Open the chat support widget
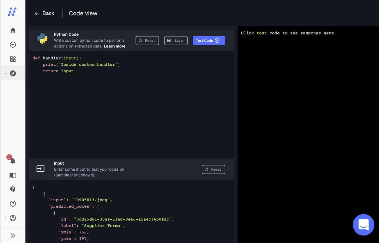This screenshot has height=243, width=379. point(363,225)
